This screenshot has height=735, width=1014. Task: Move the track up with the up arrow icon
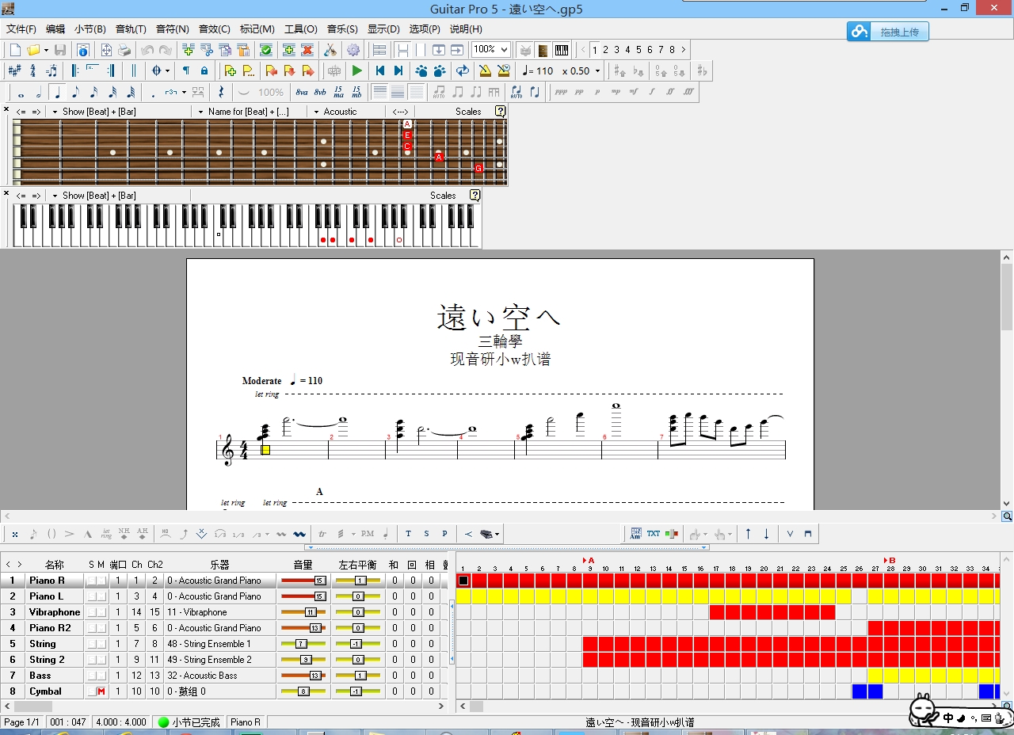pos(748,534)
